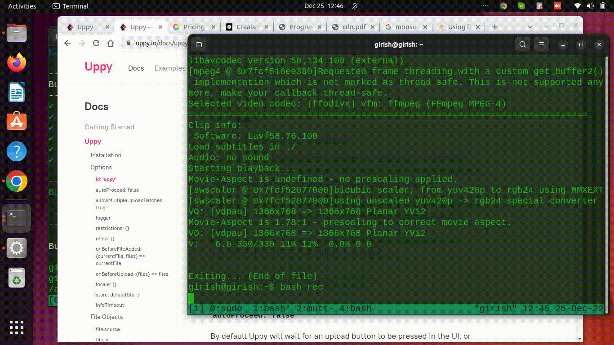Jump to autoProceed: false option
614x345 pixels.
point(117,190)
